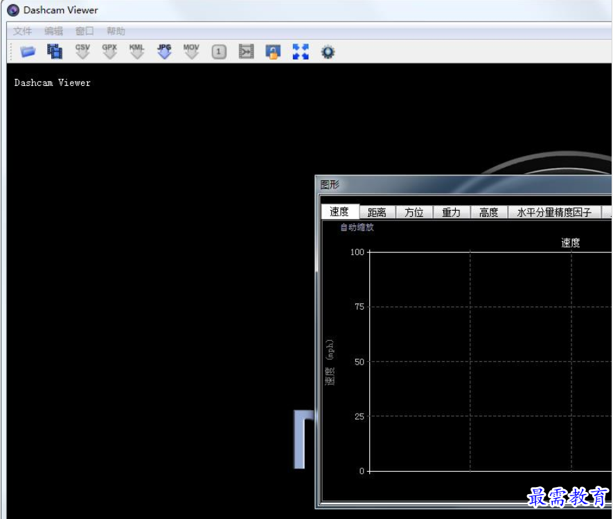Image resolution: width=613 pixels, height=519 pixels.
Task: Switch to the 高度 tab
Action: tap(489, 212)
